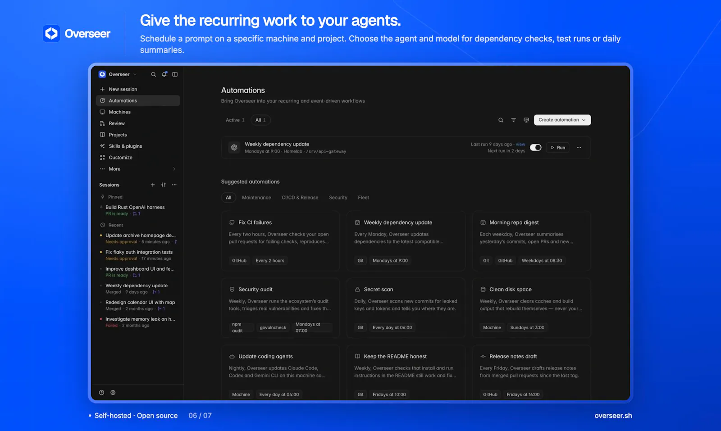Add a new session with plus icon
Screen dimensions: 721x431
(x=153, y=185)
